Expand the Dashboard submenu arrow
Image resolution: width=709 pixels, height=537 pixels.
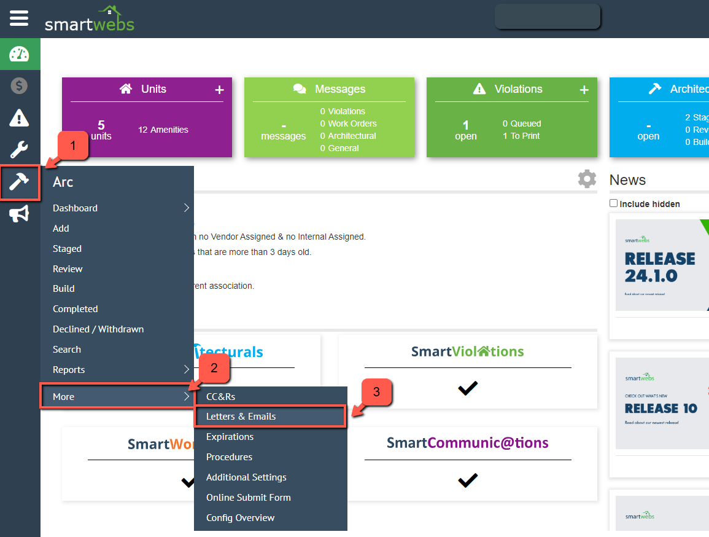pos(186,208)
